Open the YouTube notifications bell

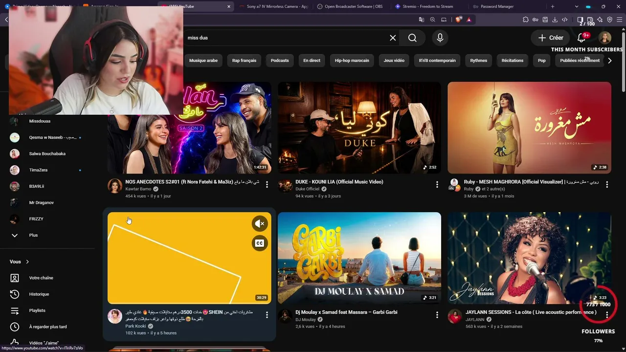point(581,38)
